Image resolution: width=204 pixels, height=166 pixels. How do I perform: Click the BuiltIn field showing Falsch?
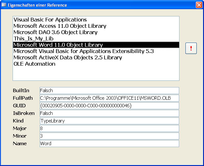point(109,91)
